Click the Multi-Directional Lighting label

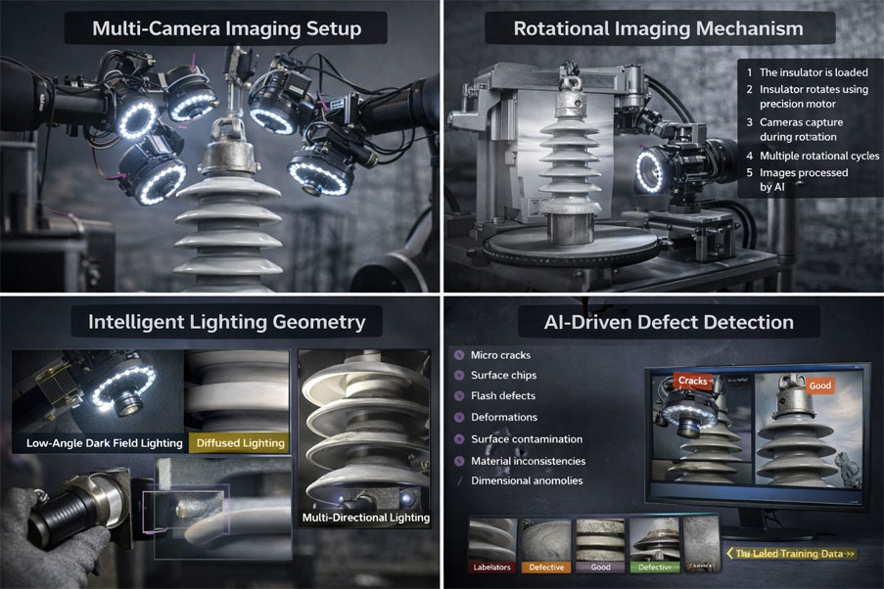[364, 518]
